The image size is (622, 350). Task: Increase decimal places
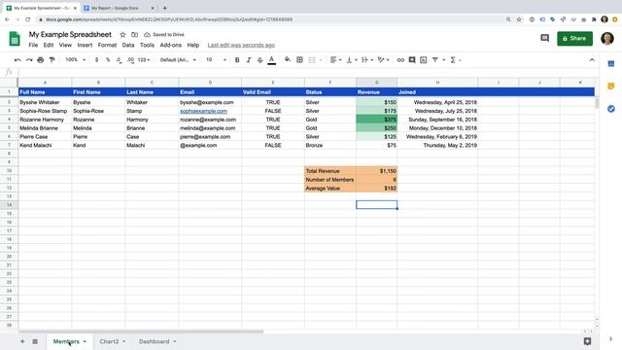click(x=130, y=60)
